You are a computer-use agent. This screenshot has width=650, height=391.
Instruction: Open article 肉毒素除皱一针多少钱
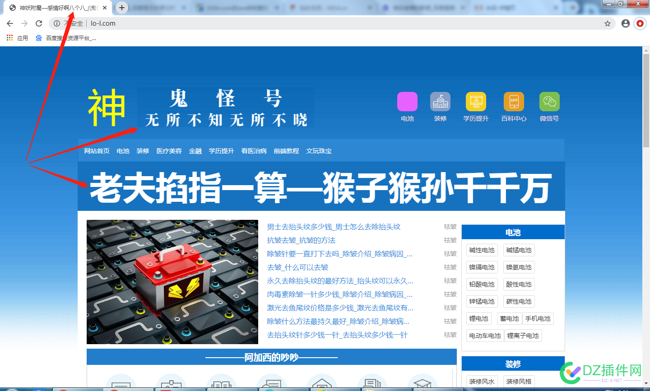[x=339, y=294]
